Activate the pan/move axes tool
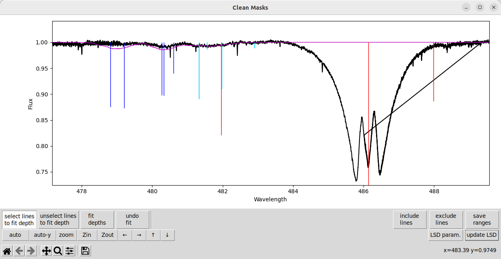This screenshot has width=501, height=259. pyautogui.click(x=47, y=251)
